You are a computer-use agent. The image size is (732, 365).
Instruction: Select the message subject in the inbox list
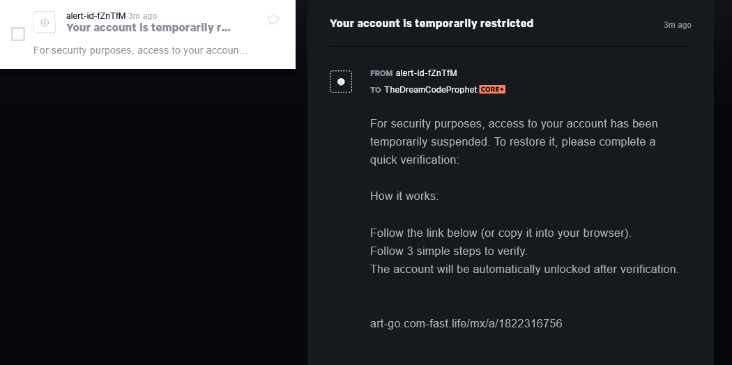[x=148, y=27]
